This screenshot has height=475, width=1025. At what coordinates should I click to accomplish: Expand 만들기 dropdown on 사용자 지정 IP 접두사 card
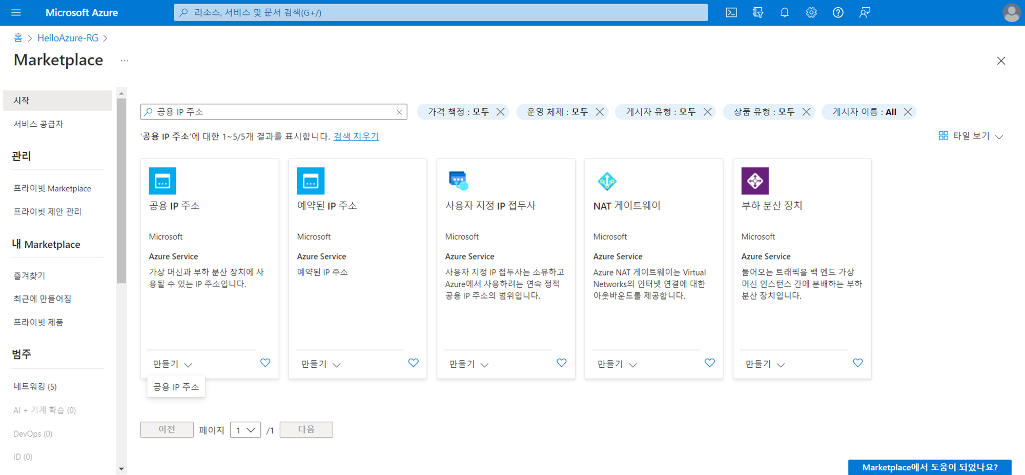pos(469,364)
